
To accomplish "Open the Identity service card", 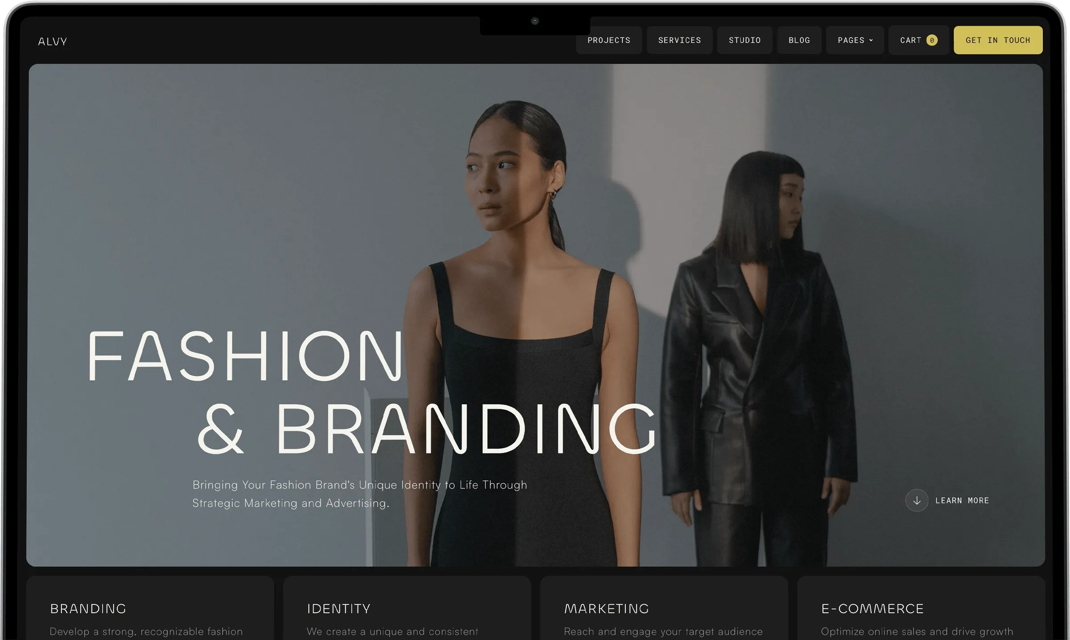I will point(407,608).
